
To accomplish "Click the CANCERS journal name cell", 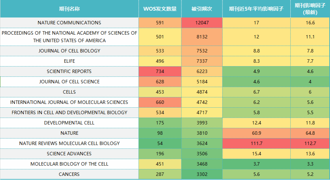I will point(69,174).
